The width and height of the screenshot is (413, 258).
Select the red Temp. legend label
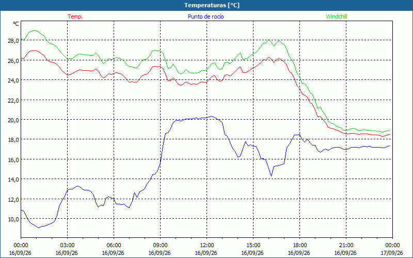click(x=75, y=17)
